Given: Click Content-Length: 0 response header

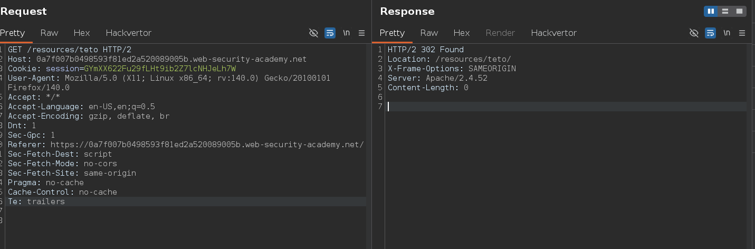Looking at the screenshot, I should click(428, 88).
